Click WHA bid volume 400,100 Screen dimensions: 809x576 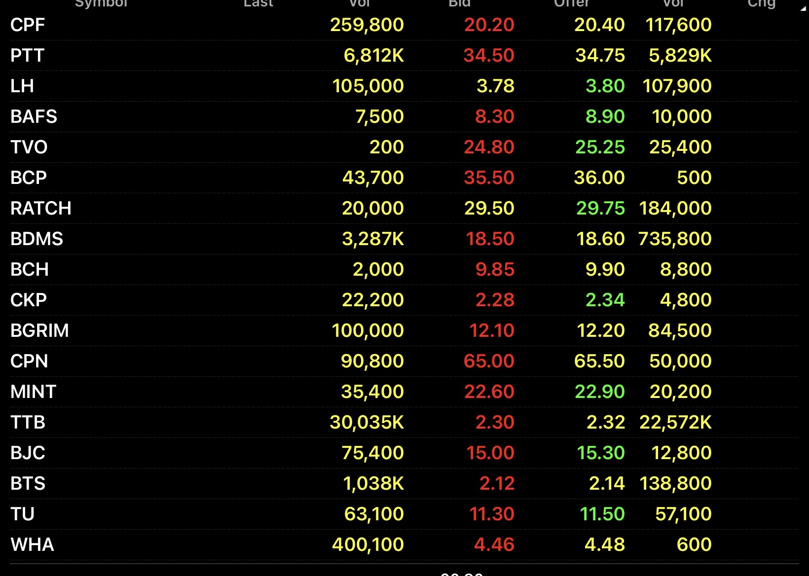pyautogui.click(x=368, y=544)
